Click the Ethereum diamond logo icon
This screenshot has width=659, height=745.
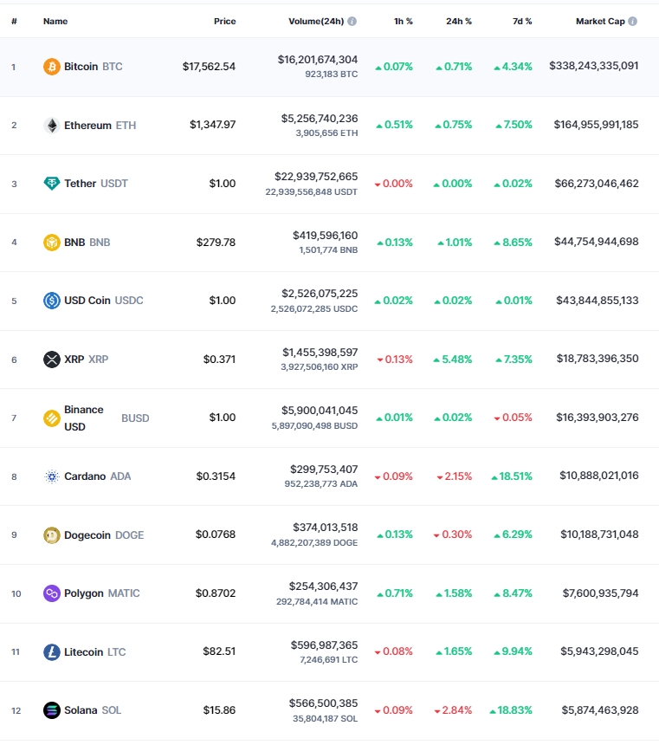coord(51,126)
